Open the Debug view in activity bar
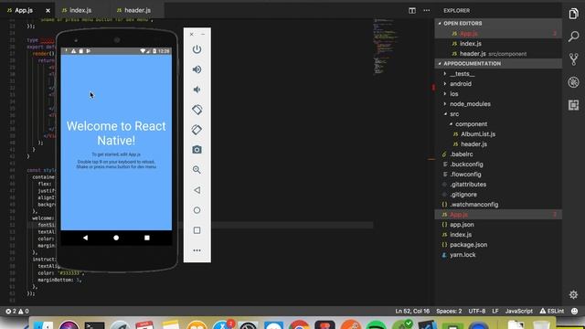Image resolution: width=585 pixels, height=329 pixels. click(x=573, y=82)
